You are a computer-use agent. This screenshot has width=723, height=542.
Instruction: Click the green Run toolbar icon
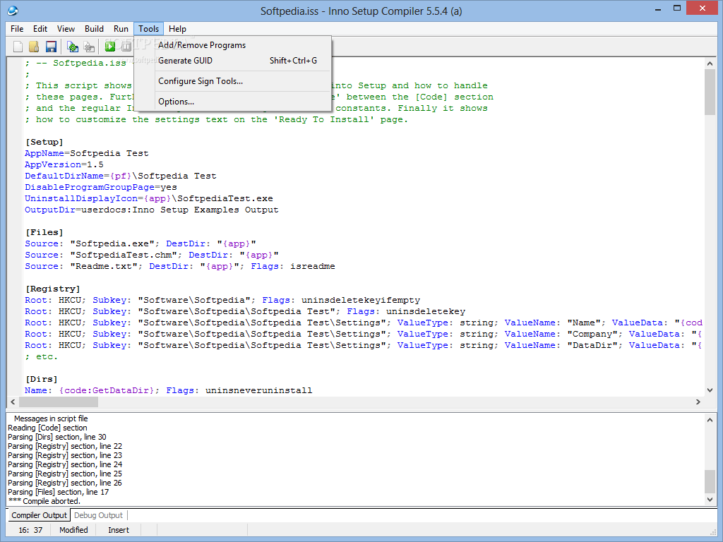coord(110,46)
